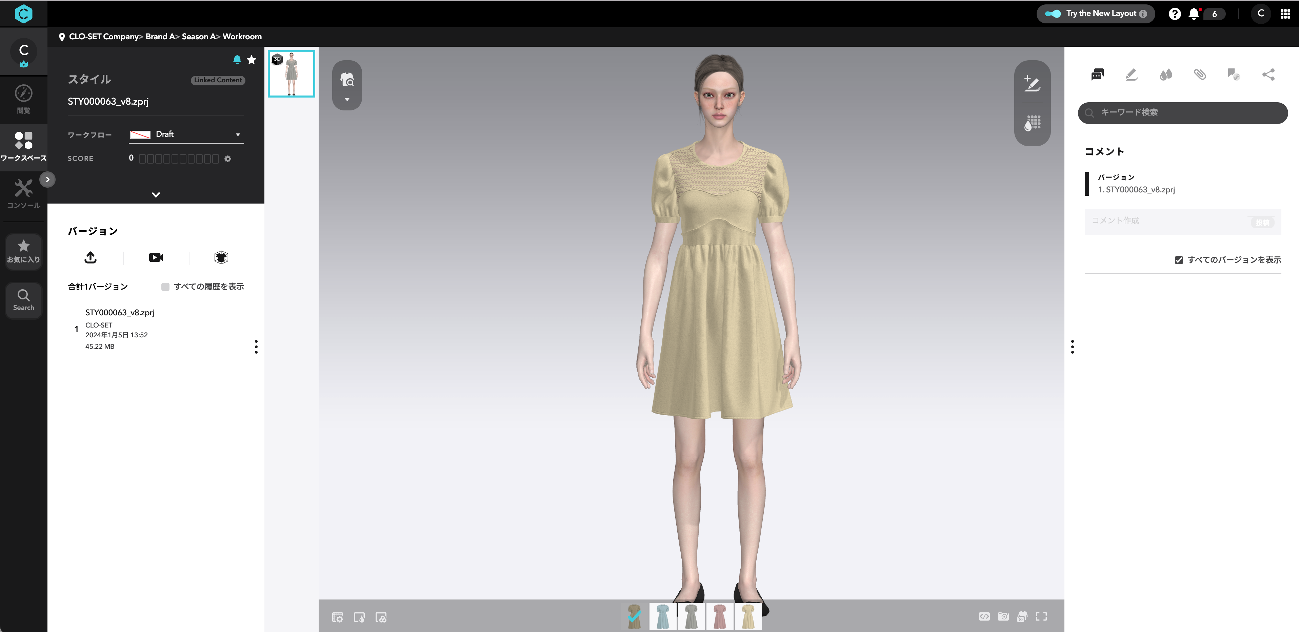Select the annotation pen tool

(1131, 74)
